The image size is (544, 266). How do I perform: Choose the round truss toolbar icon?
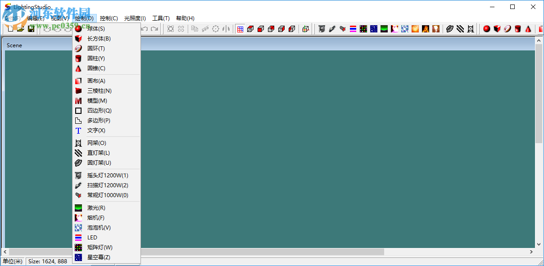(x=449, y=28)
